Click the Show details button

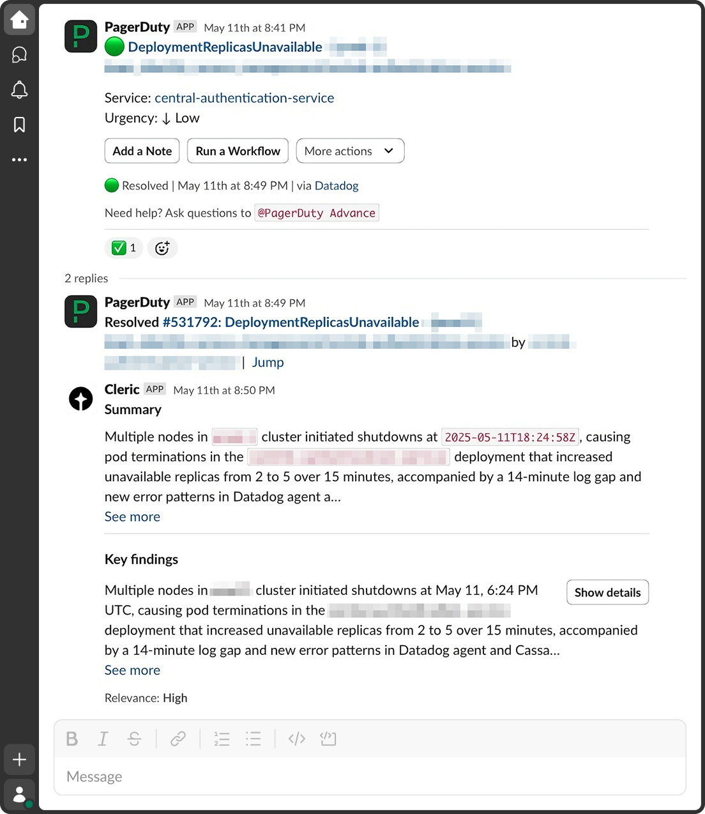pyautogui.click(x=607, y=592)
